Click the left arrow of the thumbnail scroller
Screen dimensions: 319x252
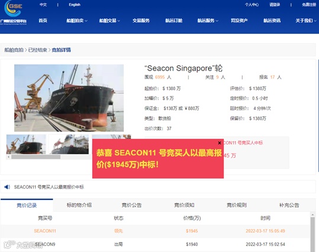coord(8,157)
